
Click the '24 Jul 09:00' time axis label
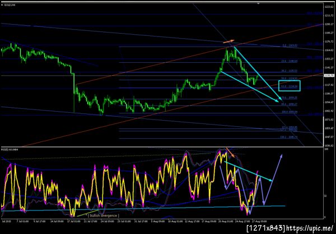pos(109,221)
